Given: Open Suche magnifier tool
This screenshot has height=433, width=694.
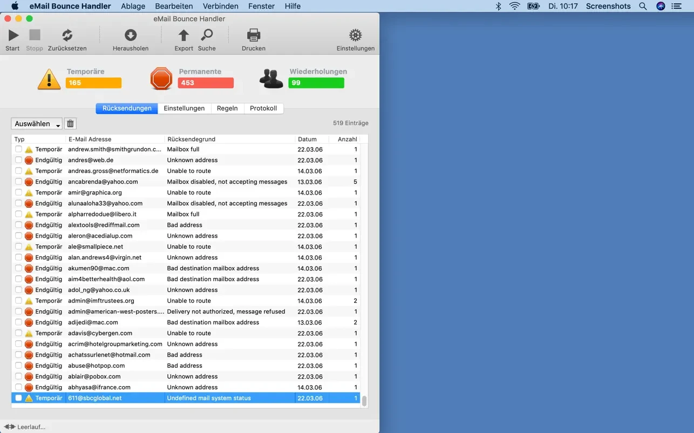Looking at the screenshot, I should 207,36.
